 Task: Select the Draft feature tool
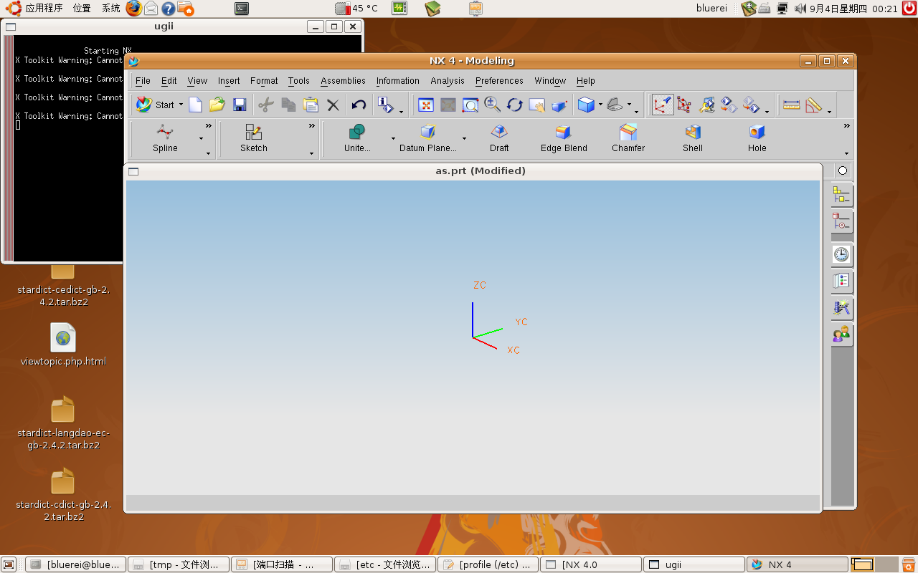[x=499, y=138]
